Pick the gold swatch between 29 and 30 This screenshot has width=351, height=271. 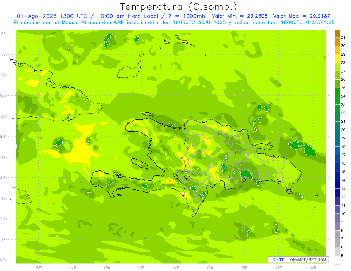pyautogui.click(x=337, y=50)
